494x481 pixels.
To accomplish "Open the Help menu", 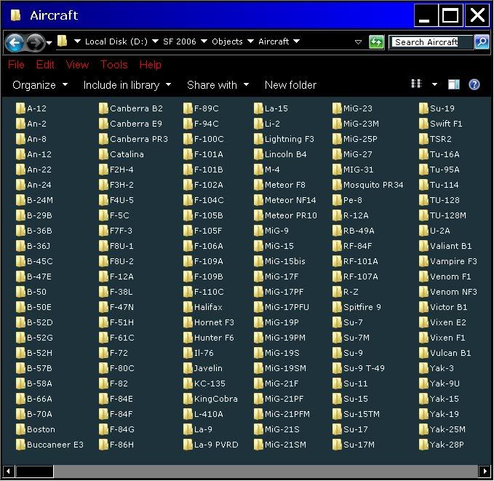I will (151, 65).
